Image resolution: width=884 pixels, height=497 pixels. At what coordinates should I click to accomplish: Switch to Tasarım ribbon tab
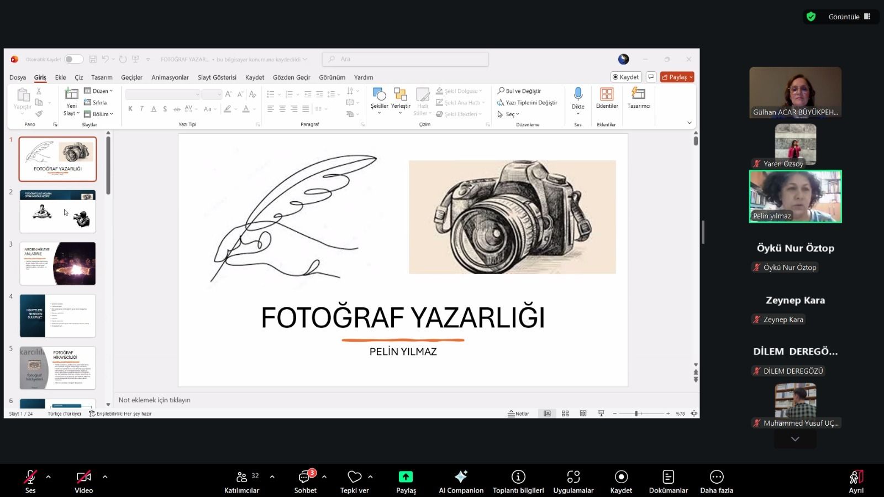102,77
